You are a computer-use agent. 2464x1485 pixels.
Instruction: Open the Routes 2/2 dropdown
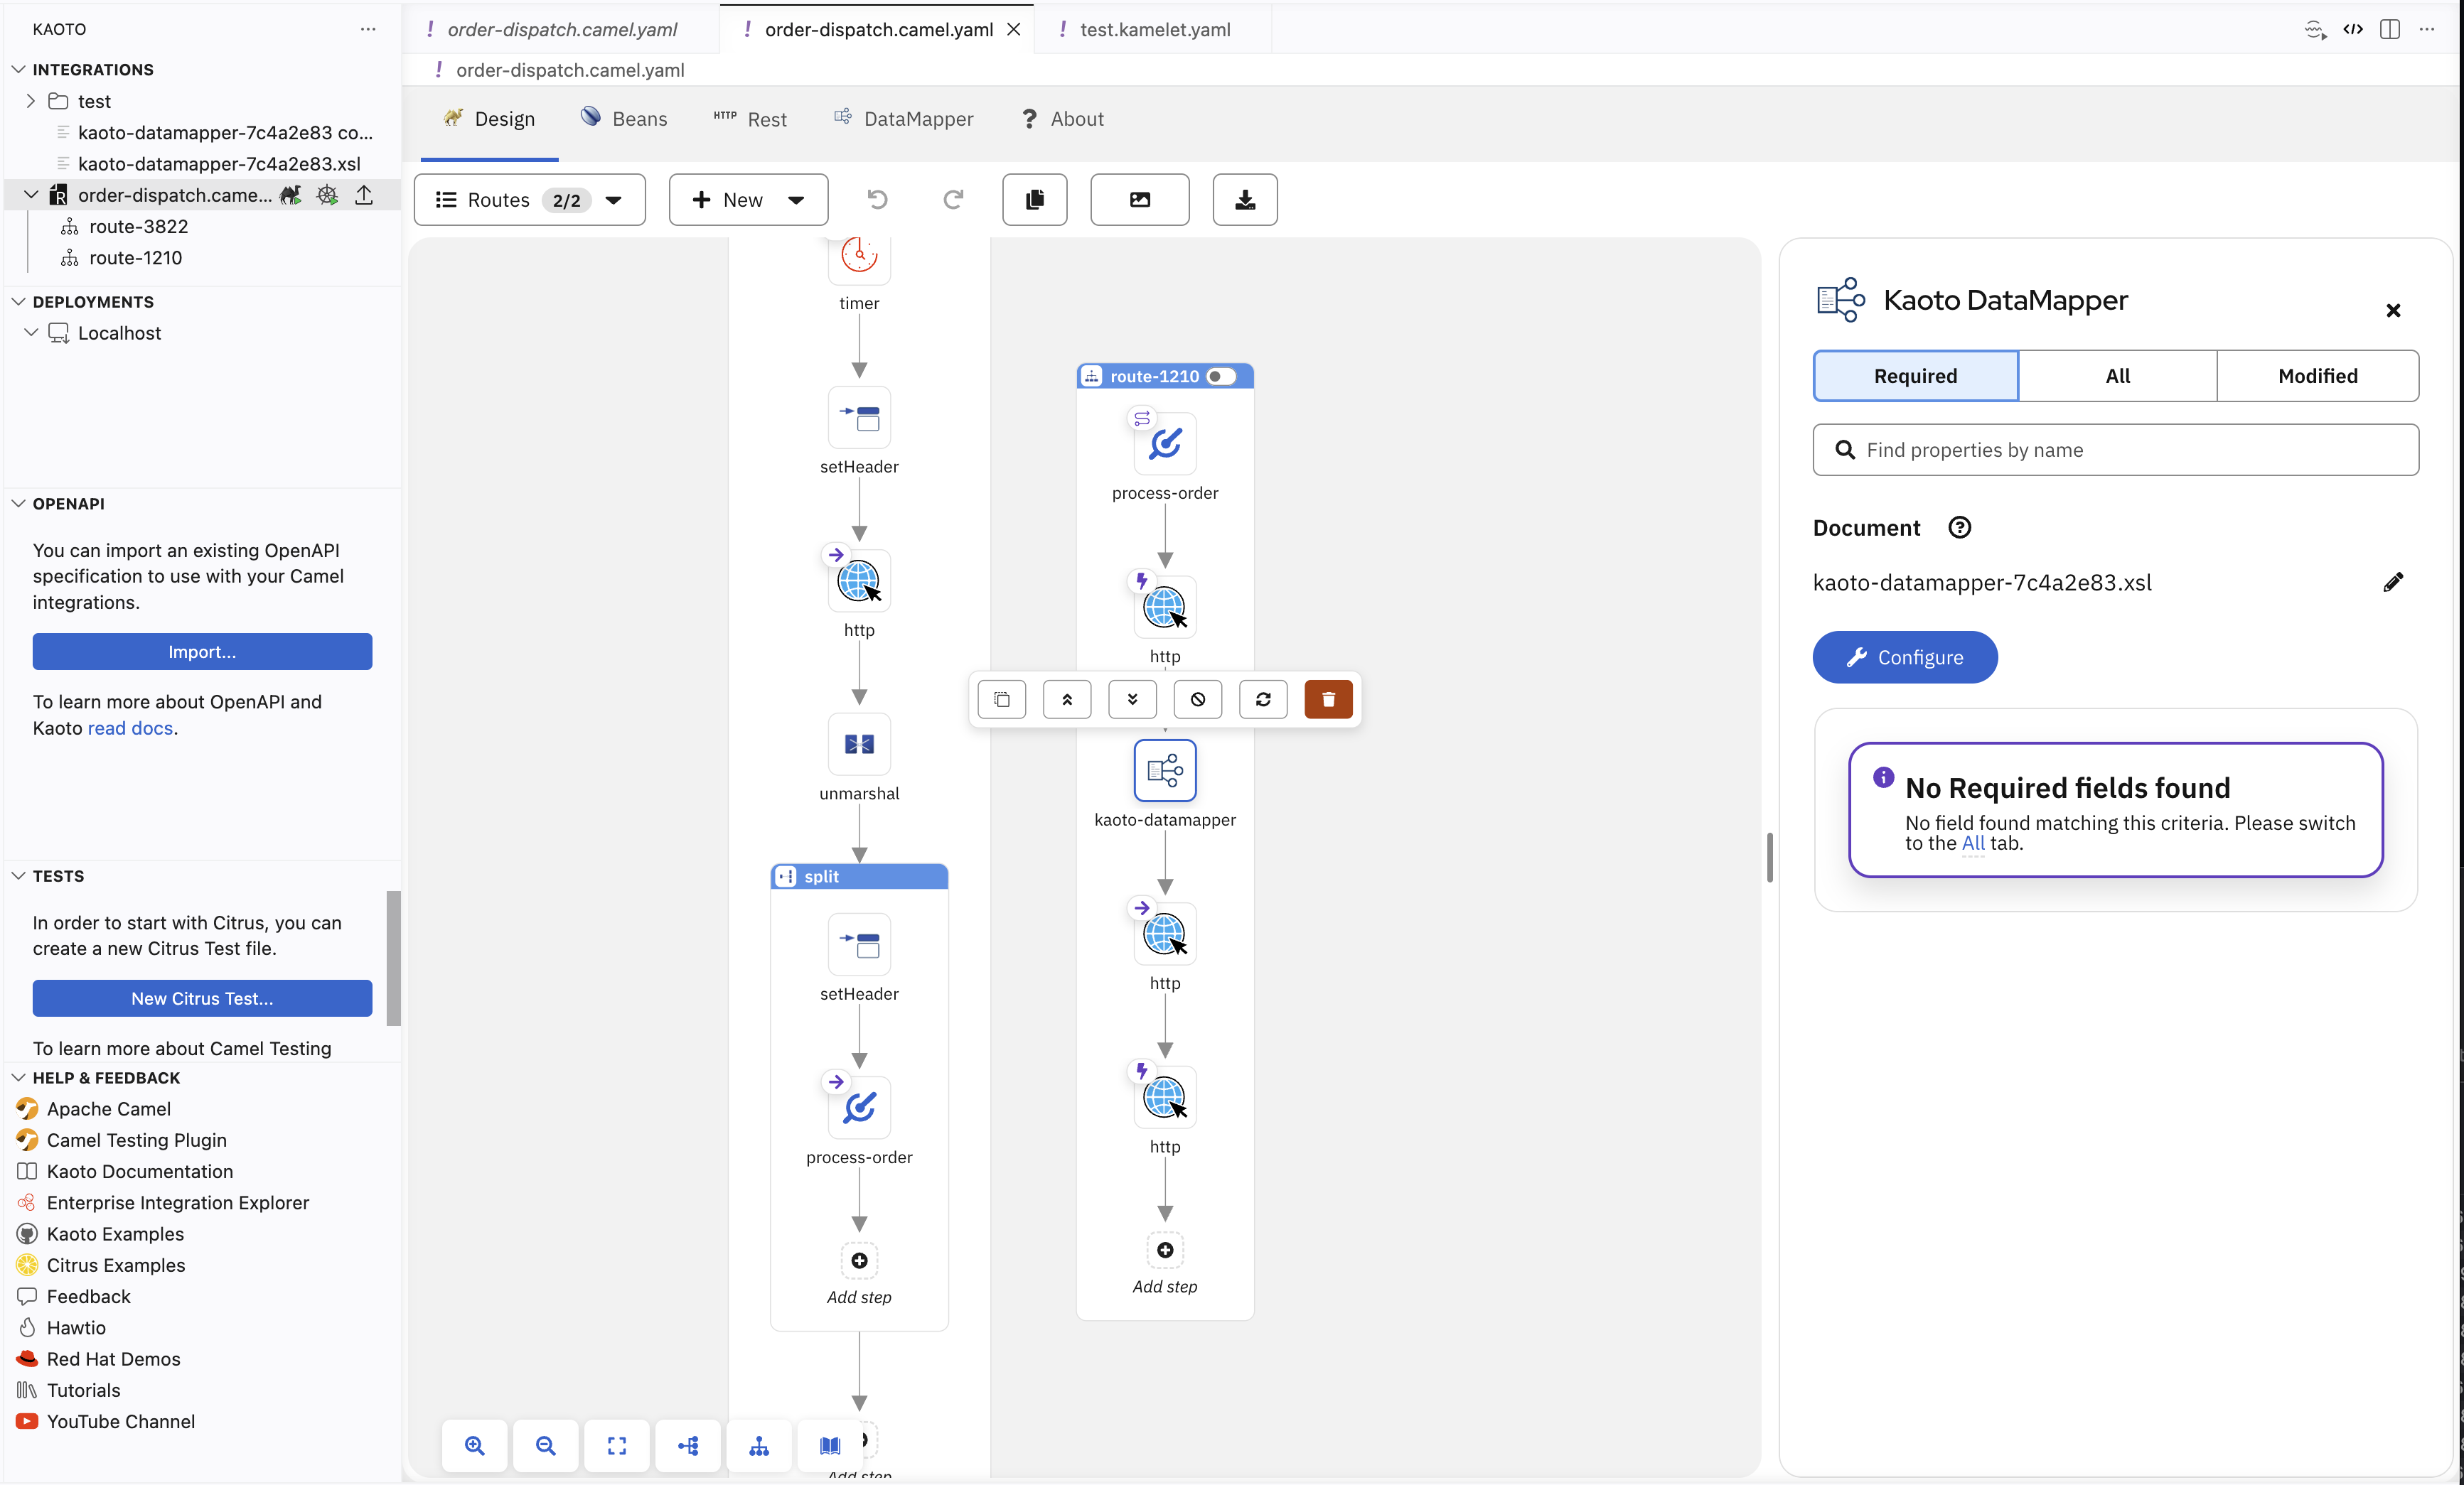coord(529,200)
